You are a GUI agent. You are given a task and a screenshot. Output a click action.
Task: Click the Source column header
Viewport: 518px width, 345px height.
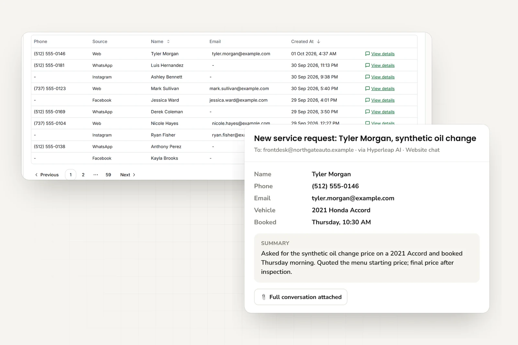(x=100, y=41)
